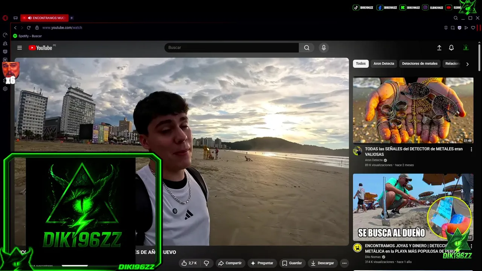
Task: Click the pin icon in address bar
Action: (x=446, y=27)
